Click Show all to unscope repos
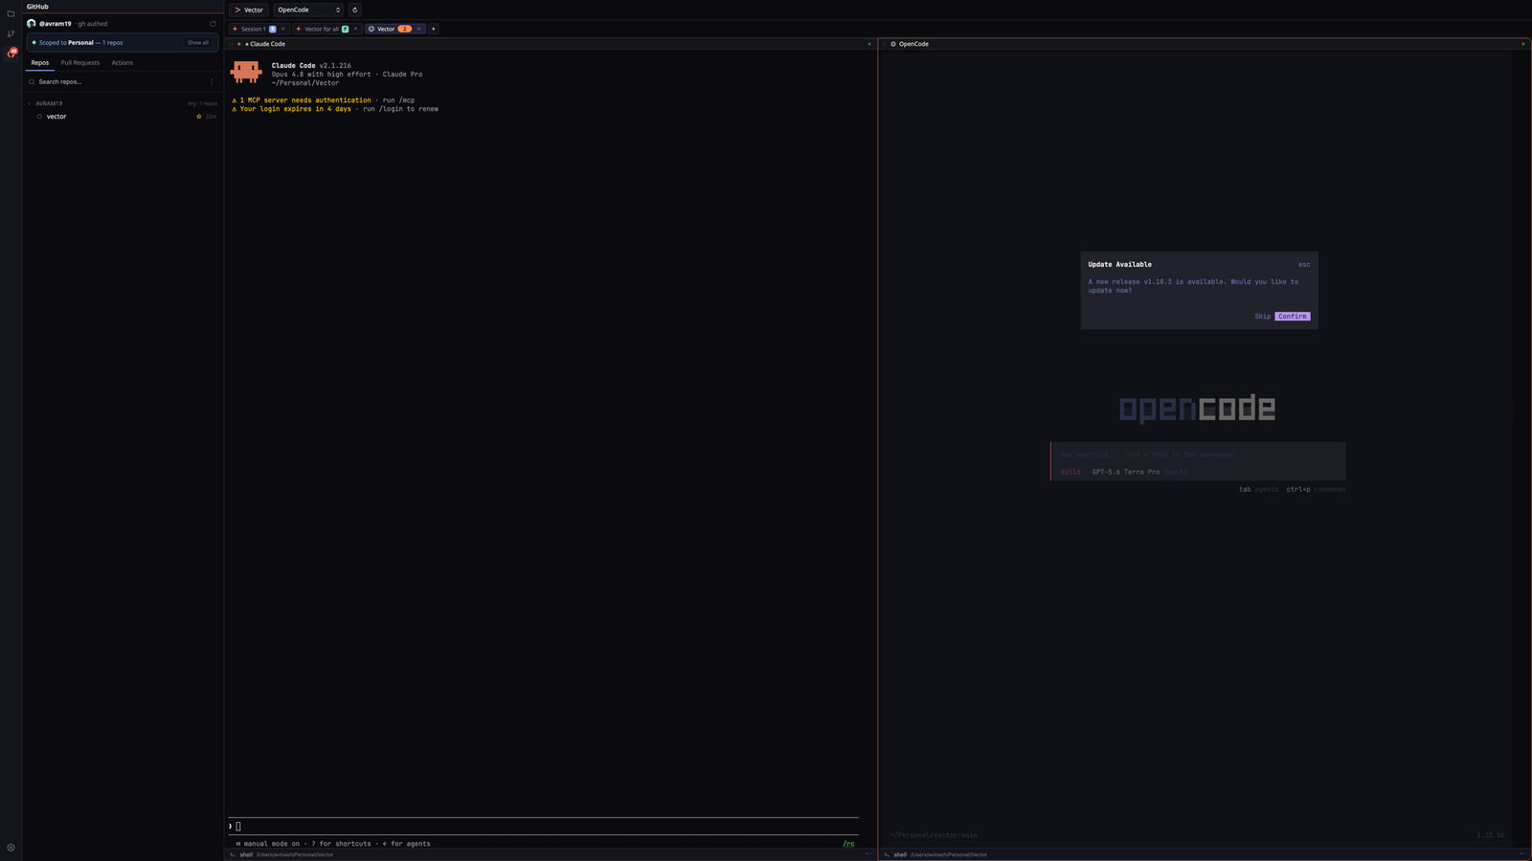This screenshot has width=1532, height=861. pyautogui.click(x=198, y=43)
